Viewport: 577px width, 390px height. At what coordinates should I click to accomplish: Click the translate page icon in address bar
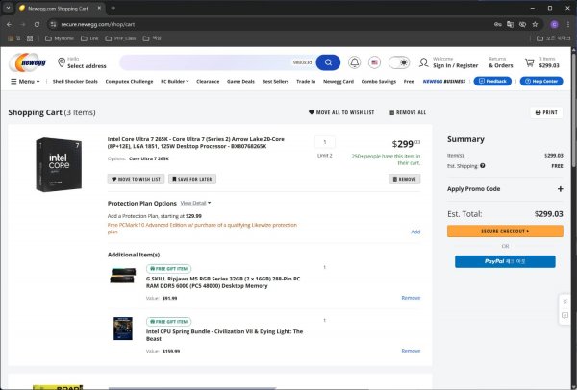510,24
